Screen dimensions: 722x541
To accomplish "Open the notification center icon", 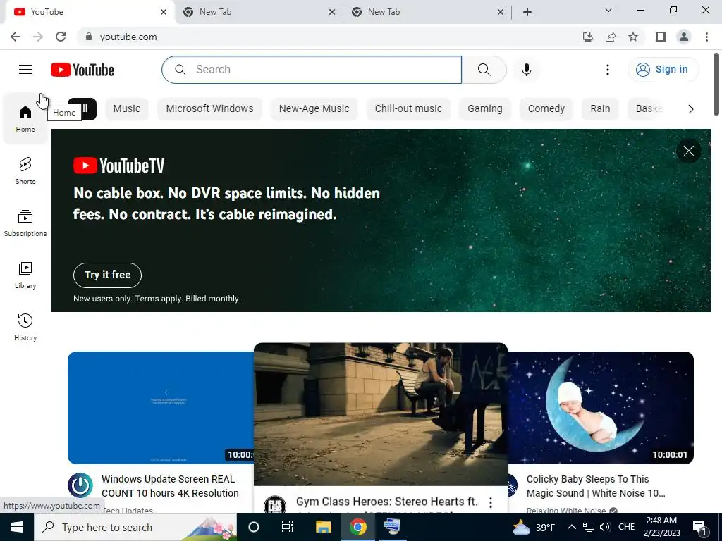I will [699, 527].
